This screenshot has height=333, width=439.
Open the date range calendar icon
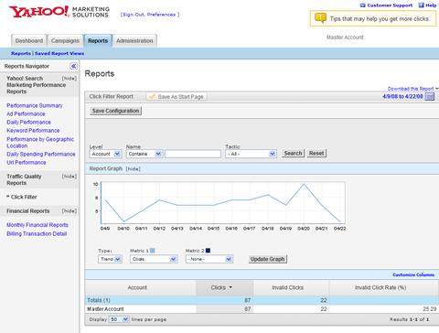(x=430, y=97)
